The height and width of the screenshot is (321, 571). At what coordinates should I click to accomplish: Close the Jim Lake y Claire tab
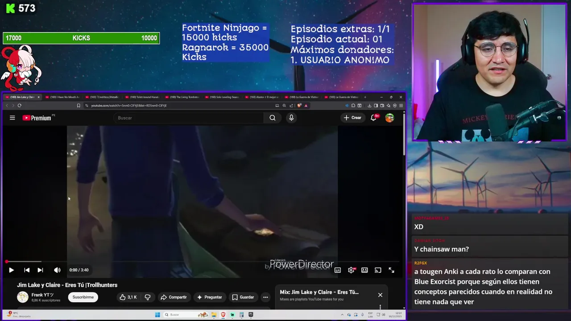click(38, 97)
